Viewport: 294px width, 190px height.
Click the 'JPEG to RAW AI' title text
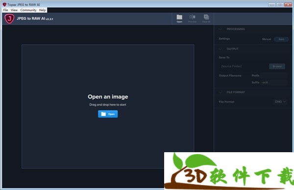[31, 19]
